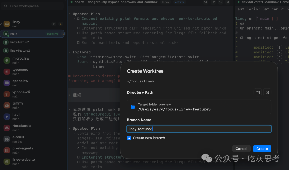Click the badge showing 2 on liney row
This screenshot has width=289, height=170.
coord(54,24)
